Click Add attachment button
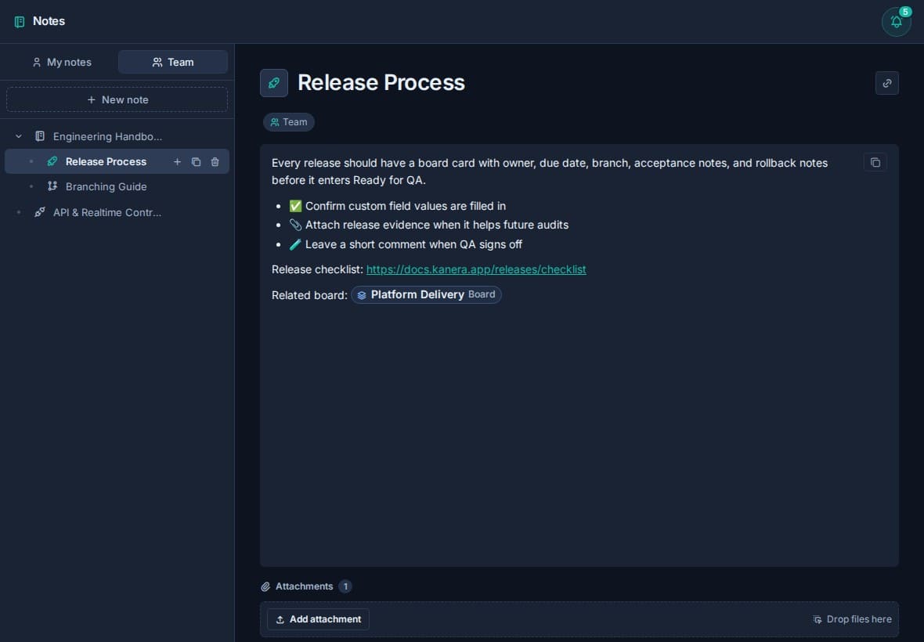 coord(318,619)
